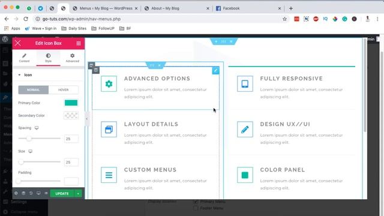
Task: Switch to the Menus ‹ My Blog browser tab
Action: 106,8
